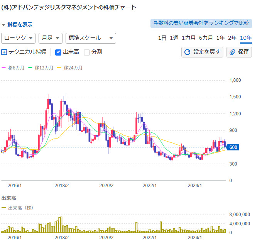The image size is (255, 240).
Task: Select the 1週 range tab
Action: [x=174, y=38]
